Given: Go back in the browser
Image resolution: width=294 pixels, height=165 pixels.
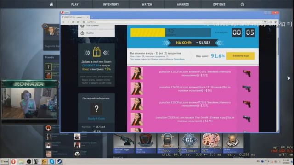Looking at the screenshot, I should pyautogui.click(x=63, y=22).
